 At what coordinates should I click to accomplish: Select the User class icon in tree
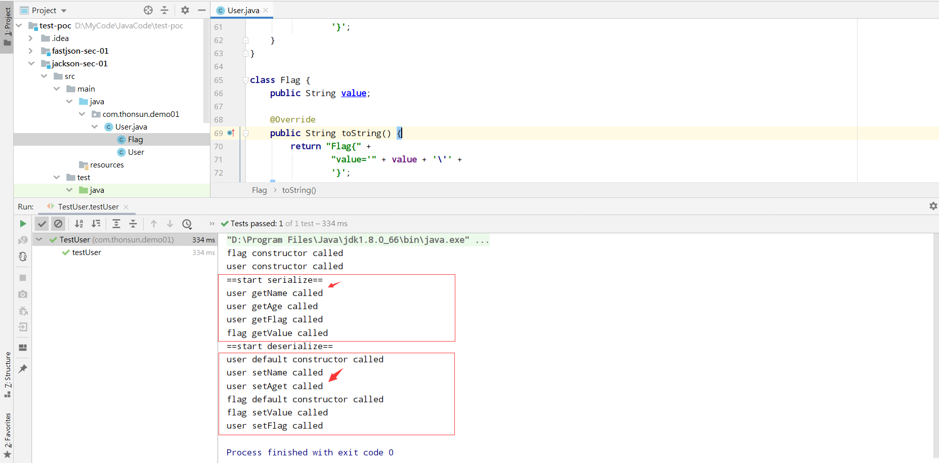(x=121, y=152)
